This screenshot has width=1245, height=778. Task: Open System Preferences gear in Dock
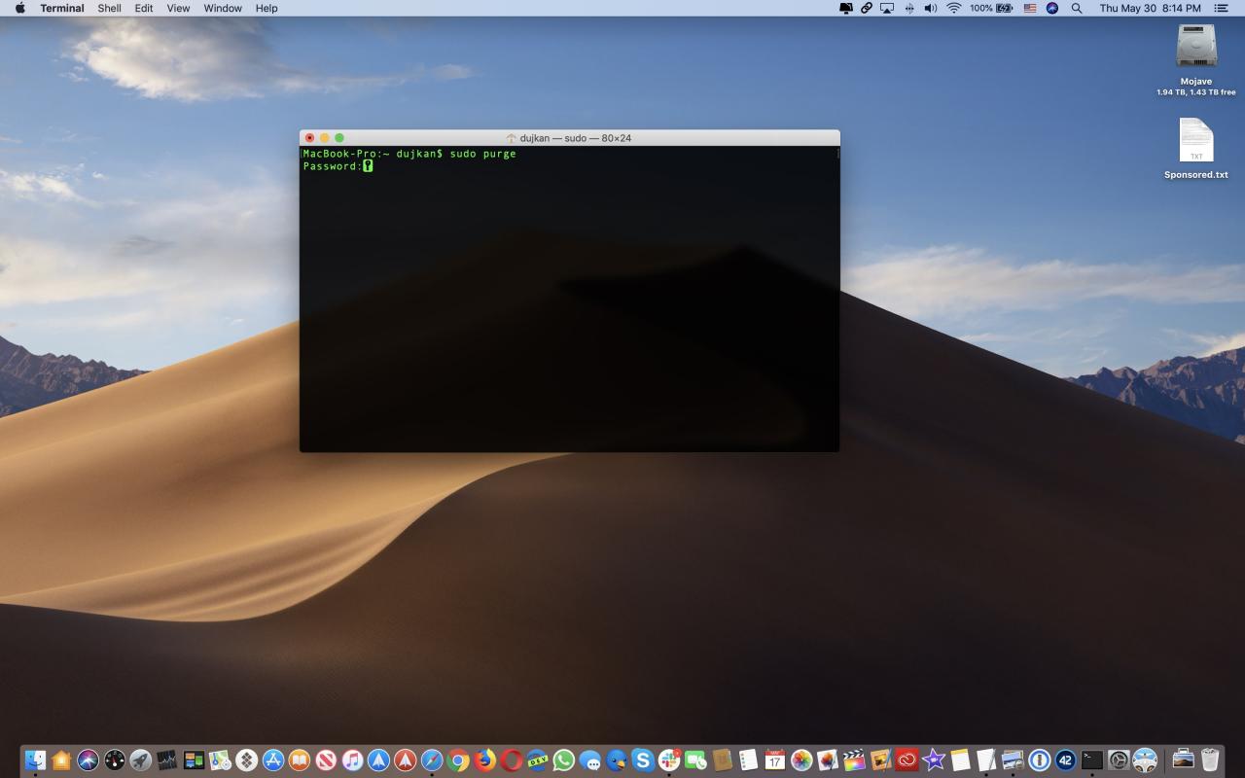1119,760
